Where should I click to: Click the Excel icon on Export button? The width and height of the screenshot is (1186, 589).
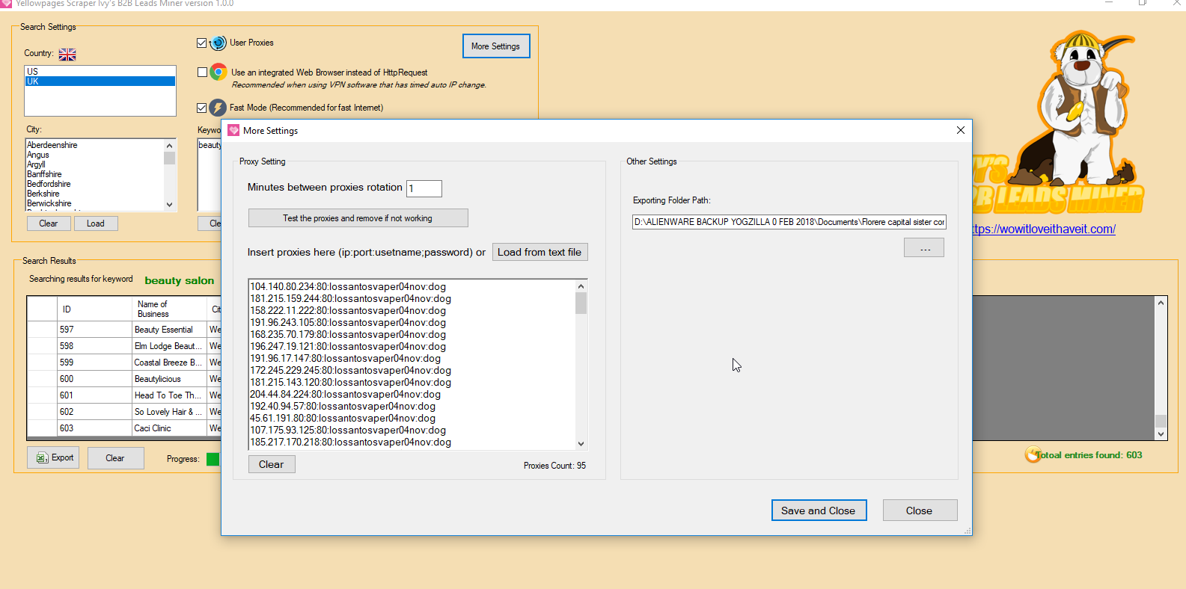(43, 458)
